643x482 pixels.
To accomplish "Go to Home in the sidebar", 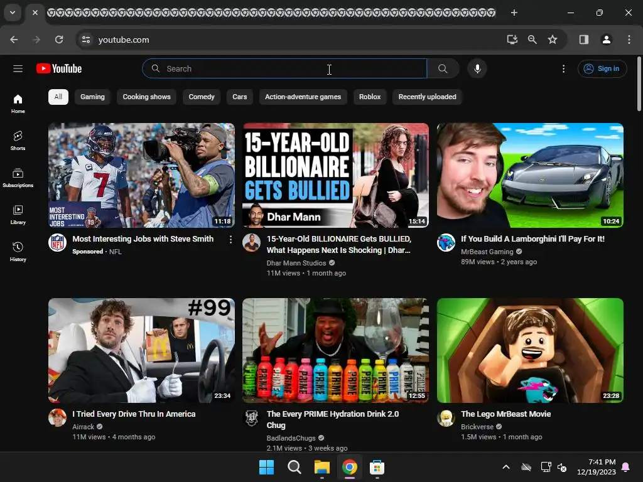I will 18,104.
